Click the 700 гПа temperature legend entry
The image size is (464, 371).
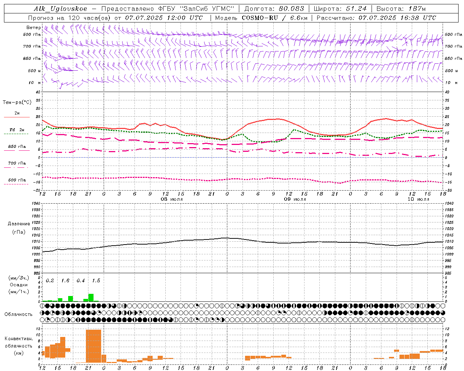coord(17,163)
